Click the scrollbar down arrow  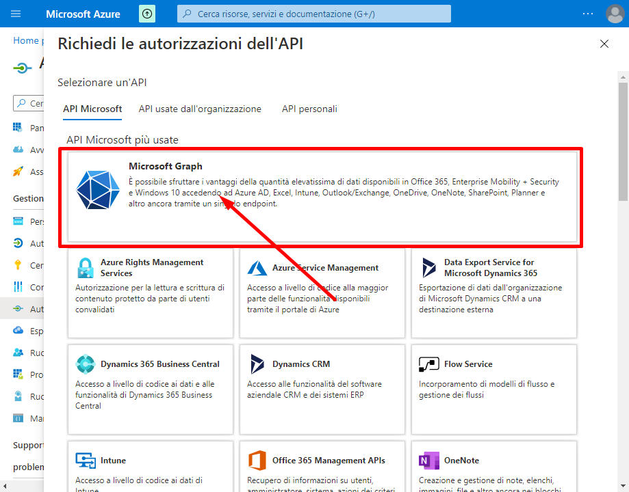623,486
